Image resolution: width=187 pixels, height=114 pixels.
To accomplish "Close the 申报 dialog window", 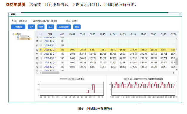I will (180, 14).
